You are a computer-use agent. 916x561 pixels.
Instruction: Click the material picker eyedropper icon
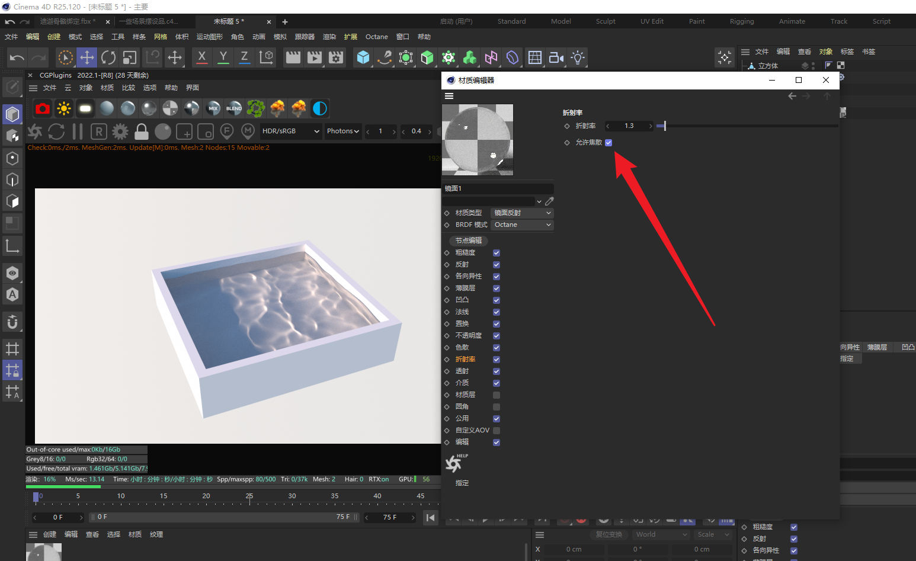click(549, 201)
